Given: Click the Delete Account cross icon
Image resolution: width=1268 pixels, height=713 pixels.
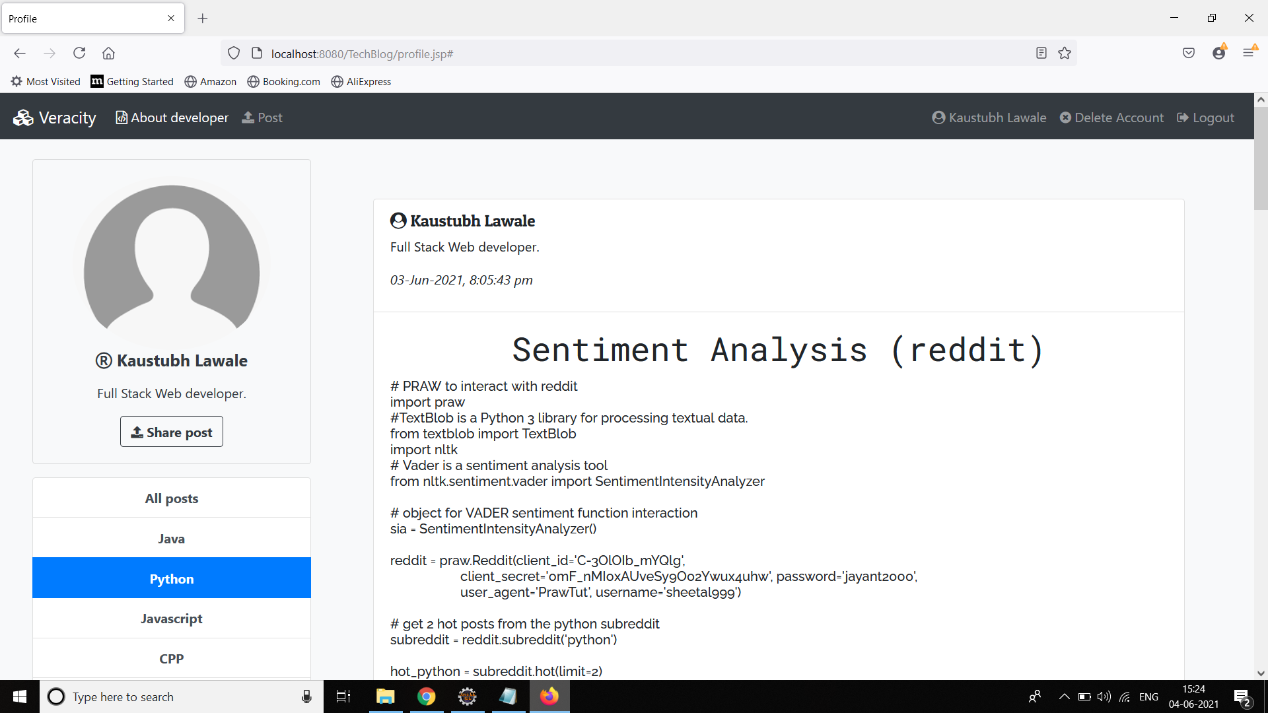Looking at the screenshot, I should (x=1066, y=118).
